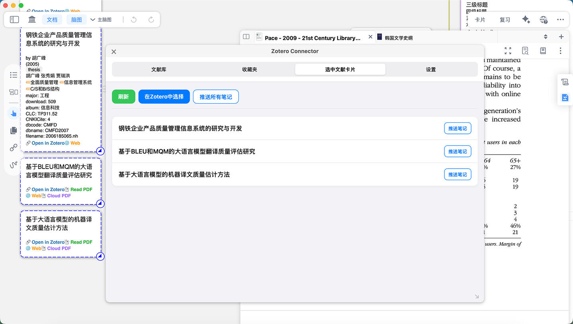
Task: Click the outline list icon in the left sidebar
Action: [x=13, y=75]
